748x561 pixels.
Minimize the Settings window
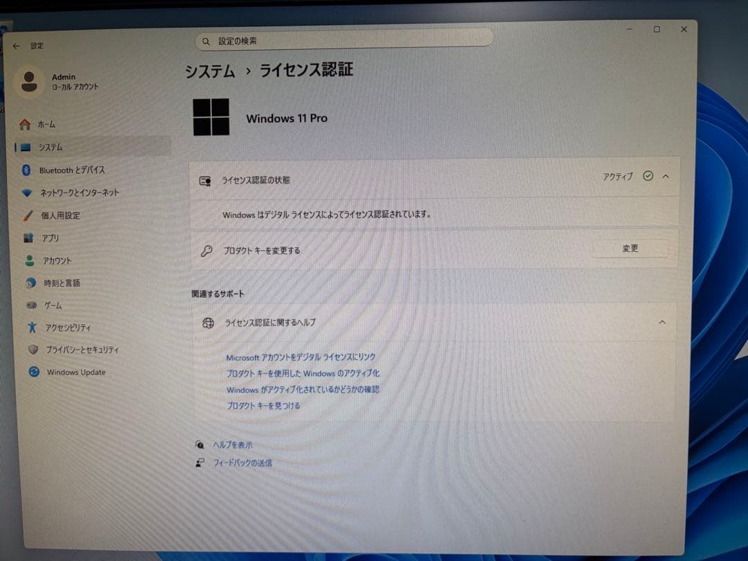[x=630, y=29]
